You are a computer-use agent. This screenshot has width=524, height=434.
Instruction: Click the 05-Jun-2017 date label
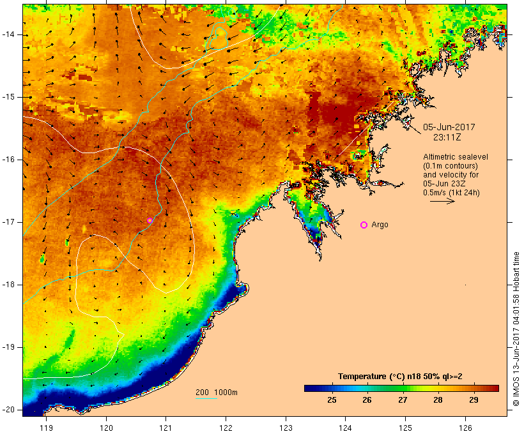[x=449, y=127]
